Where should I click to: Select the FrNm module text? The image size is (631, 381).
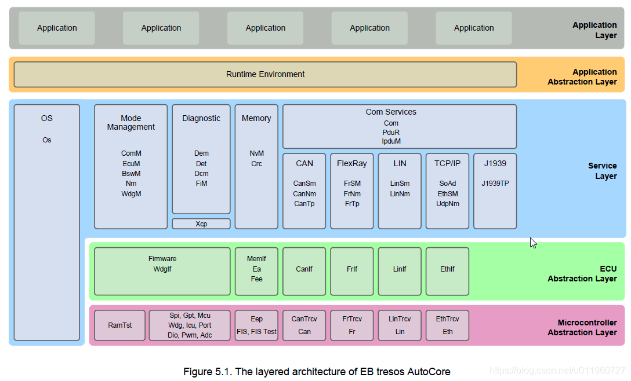click(x=352, y=194)
